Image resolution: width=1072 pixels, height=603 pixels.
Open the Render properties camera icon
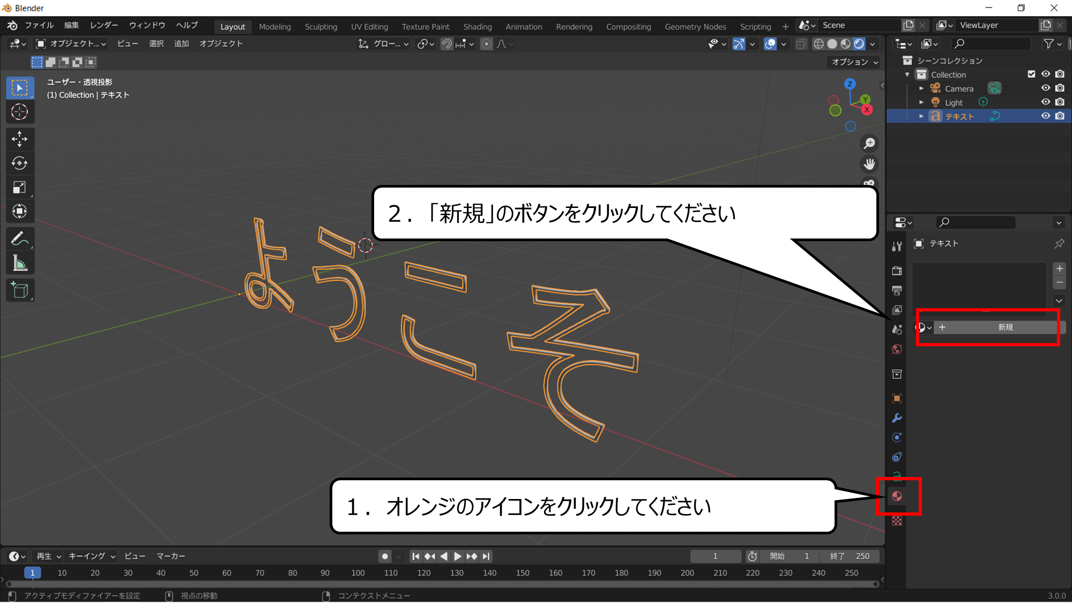pos(897,271)
